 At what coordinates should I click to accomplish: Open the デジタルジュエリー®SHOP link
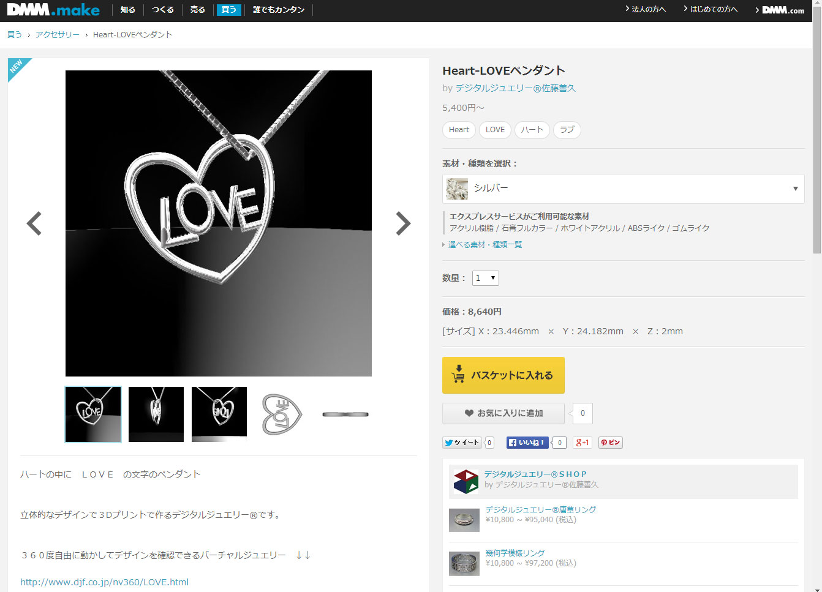tap(535, 474)
